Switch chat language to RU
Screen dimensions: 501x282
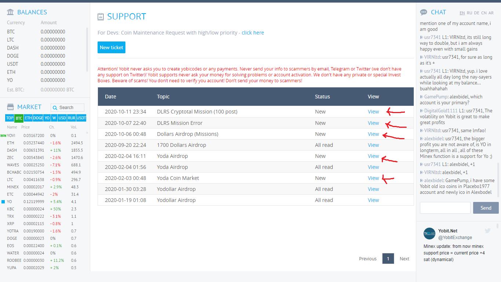click(469, 13)
